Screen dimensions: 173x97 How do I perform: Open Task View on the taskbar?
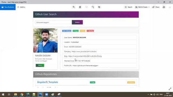coord(9,95)
